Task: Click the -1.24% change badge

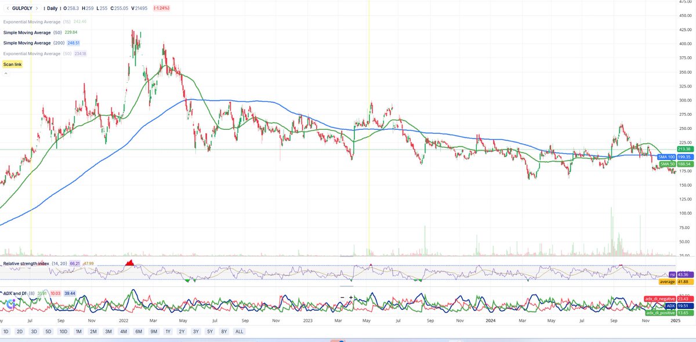Action: [x=162, y=9]
